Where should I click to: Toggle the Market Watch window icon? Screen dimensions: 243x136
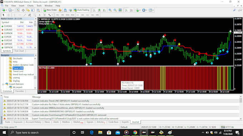pos(18,10)
